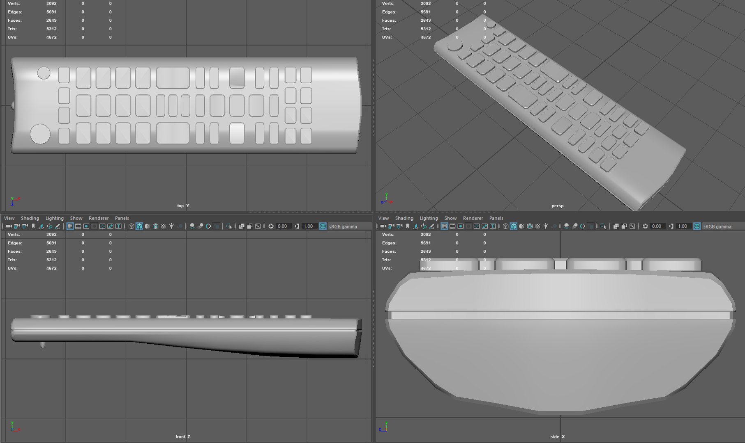The height and width of the screenshot is (443, 745).
Task: Open Panels menu in side view panel
Action: 496,218
